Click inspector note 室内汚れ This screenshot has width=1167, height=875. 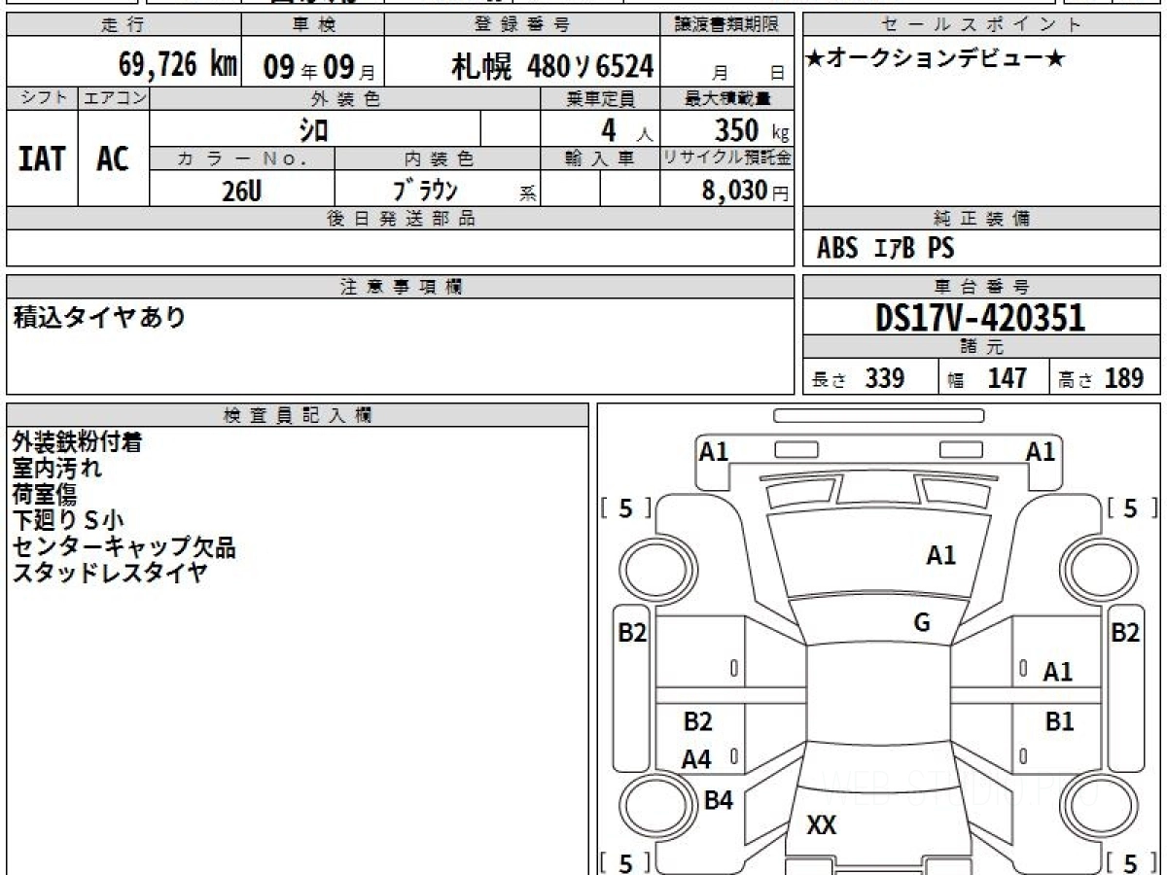point(56,469)
